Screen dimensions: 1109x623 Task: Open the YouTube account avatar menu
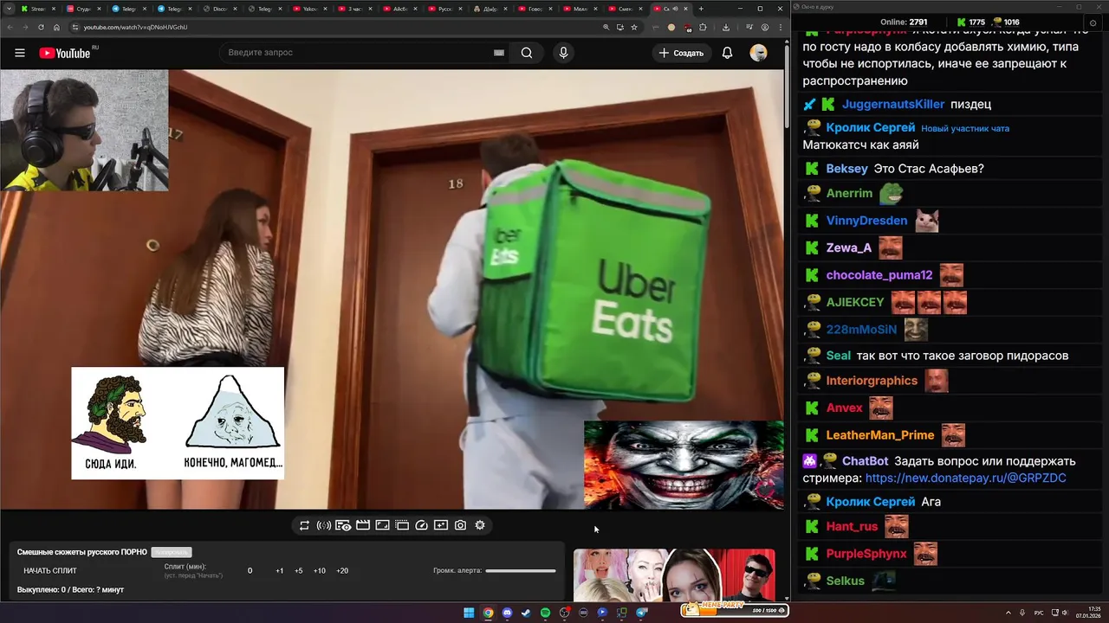pyautogui.click(x=758, y=53)
